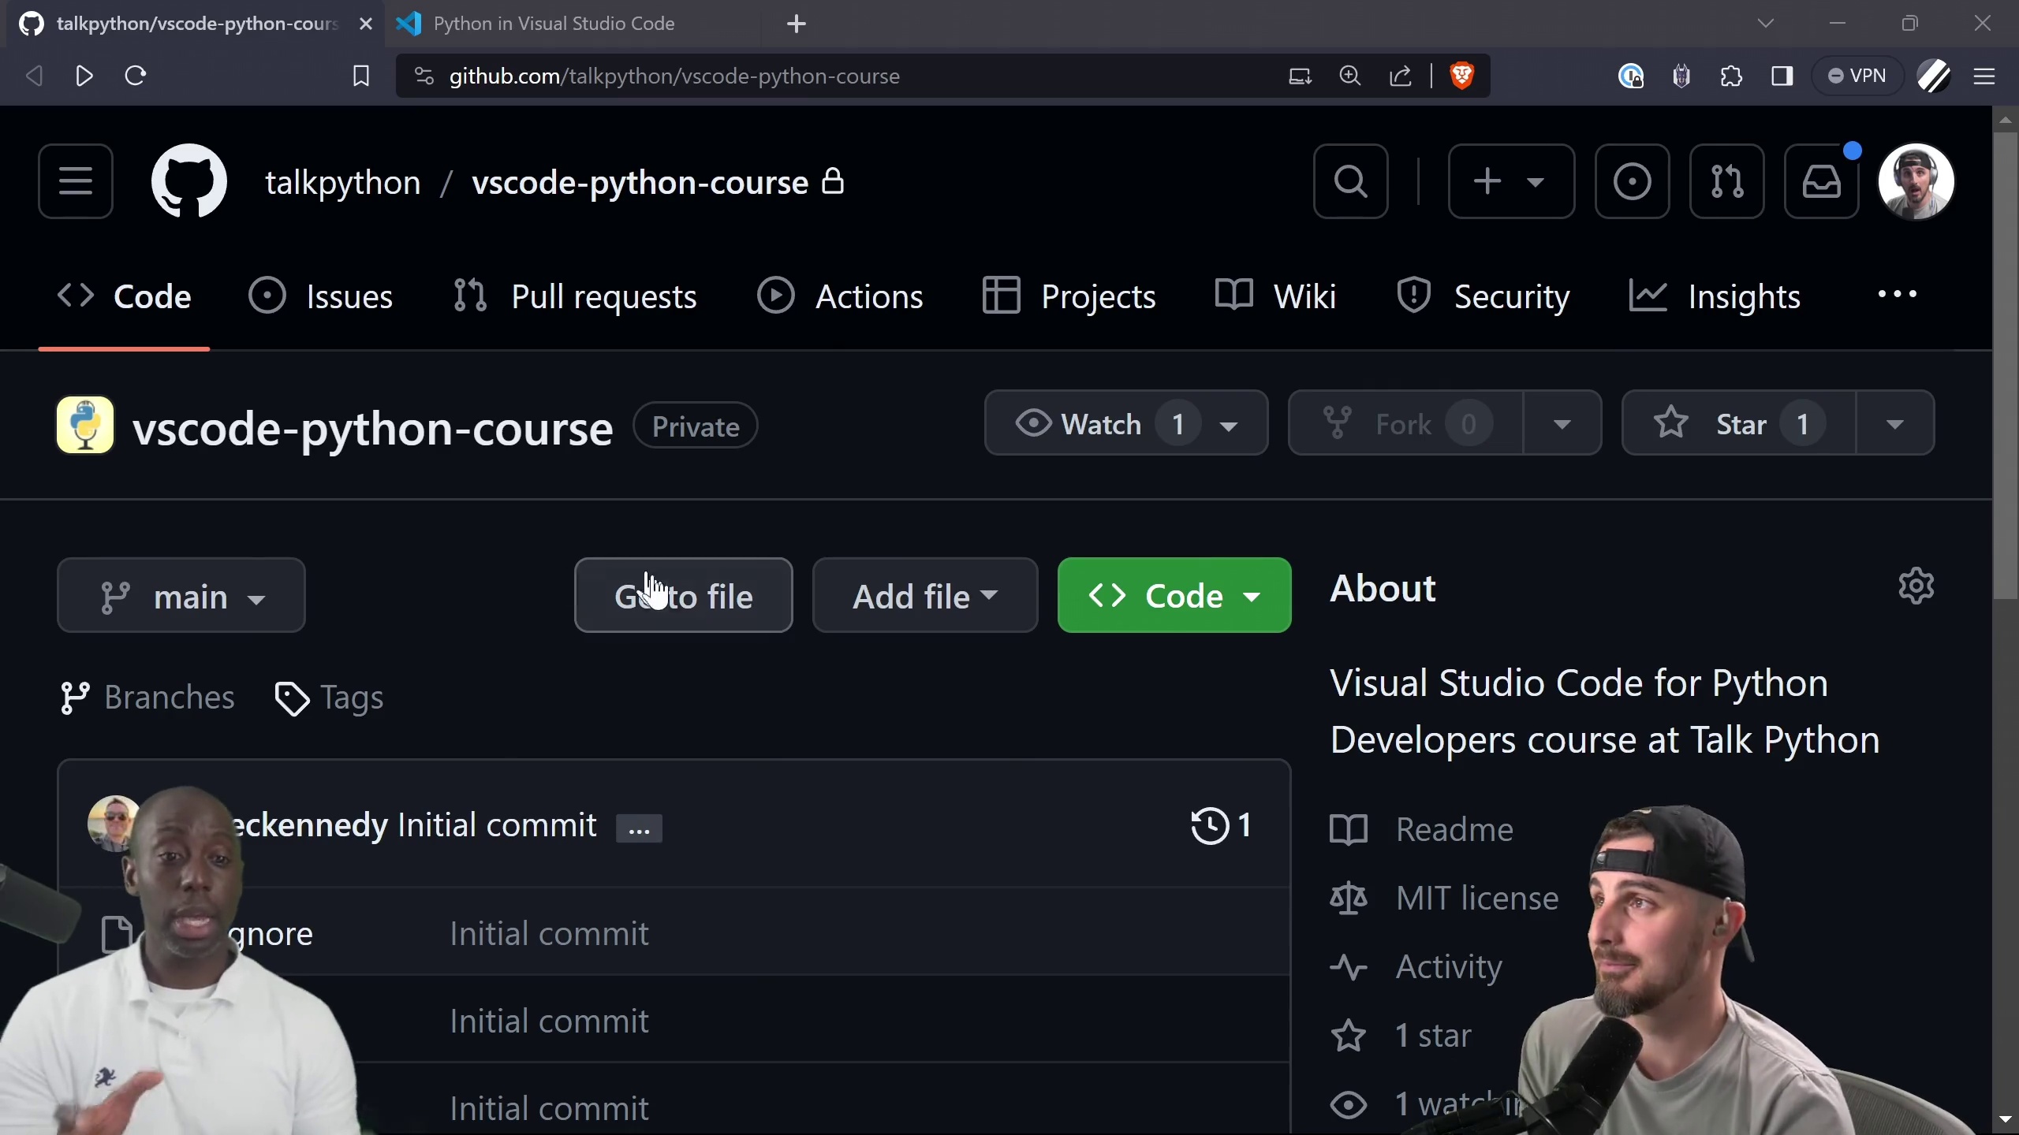
Task: Toggle the VPN button
Action: click(x=1857, y=76)
